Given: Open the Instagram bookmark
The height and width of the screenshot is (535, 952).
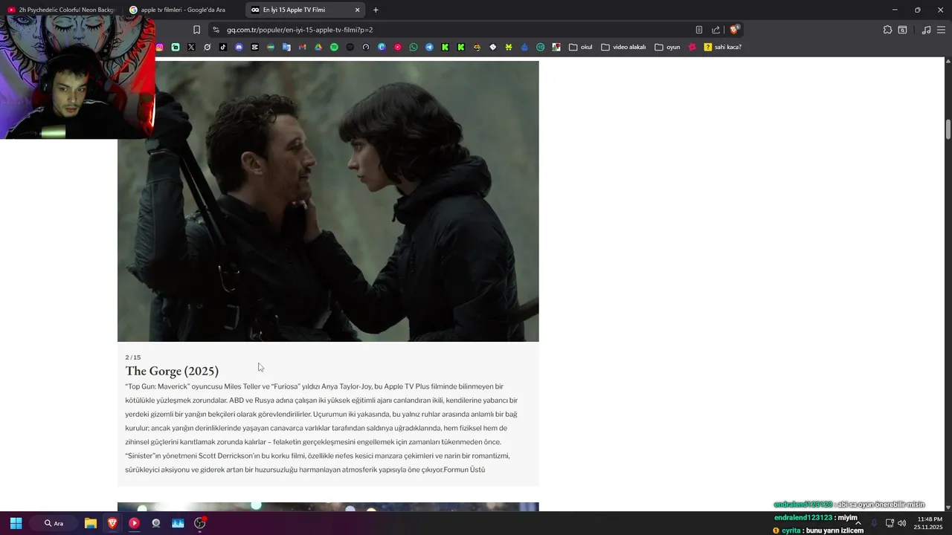Looking at the screenshot, I should [x=159, y=47].
